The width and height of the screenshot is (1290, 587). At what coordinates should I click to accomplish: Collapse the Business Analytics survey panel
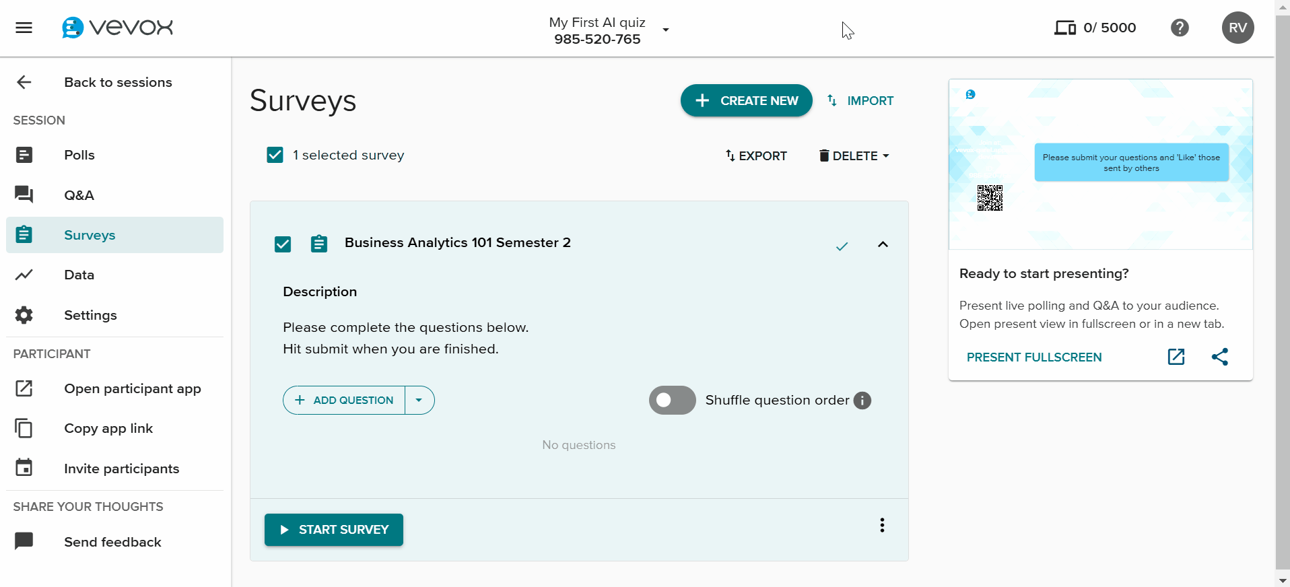click(883, 244)
